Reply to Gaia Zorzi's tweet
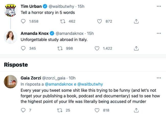The height and width of the screenshot is (116, 166). (x=23, y=110)
